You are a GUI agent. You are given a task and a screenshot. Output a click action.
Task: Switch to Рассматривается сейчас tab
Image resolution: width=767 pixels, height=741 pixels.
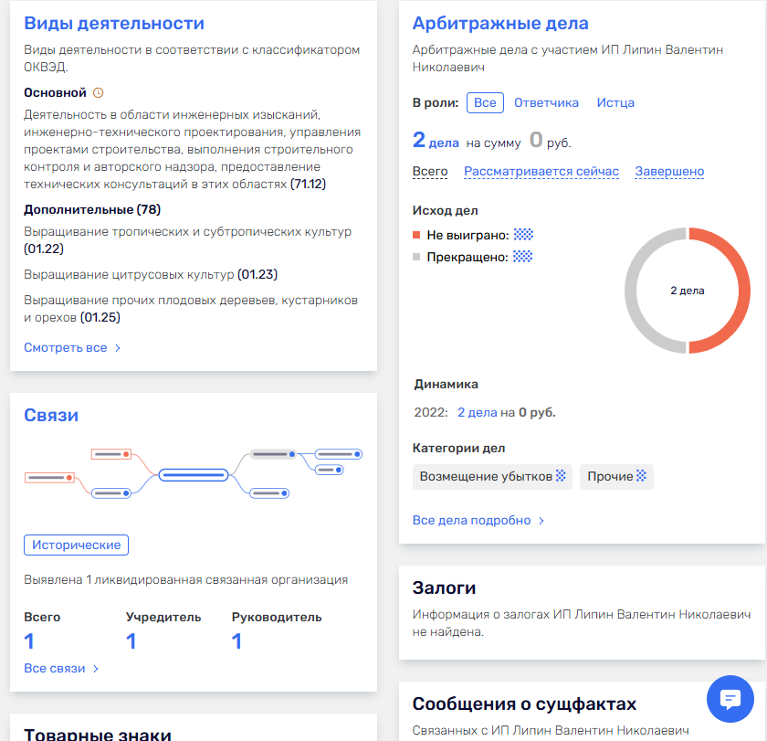pos(541,171)
